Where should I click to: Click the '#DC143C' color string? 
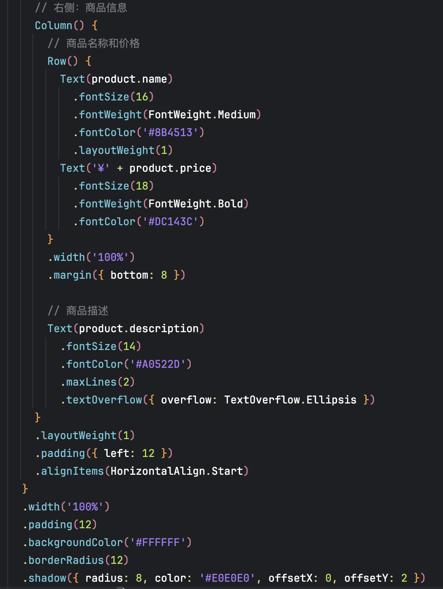[170, 222]
